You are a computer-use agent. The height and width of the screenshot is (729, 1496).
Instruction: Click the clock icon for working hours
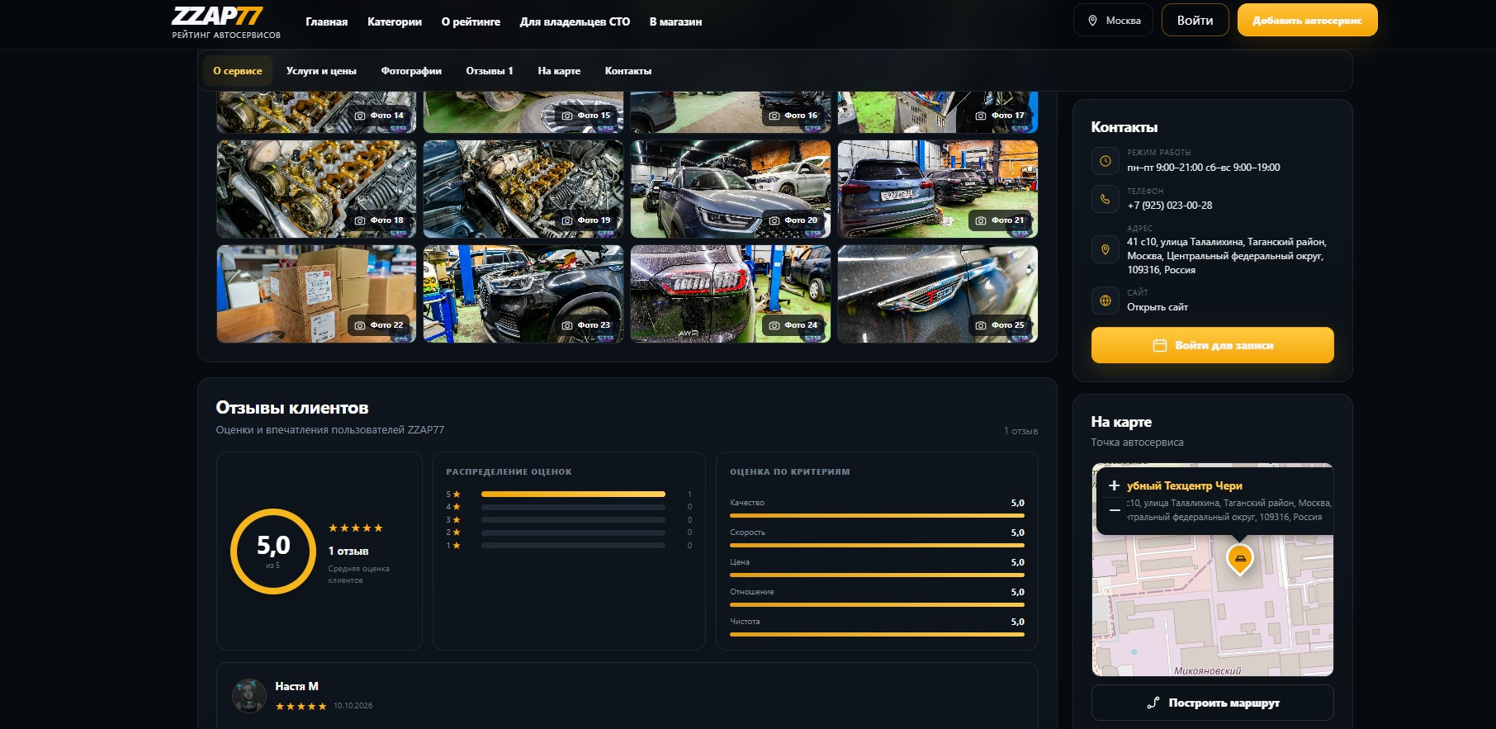pyautogui.click(x=1105, y=161)
